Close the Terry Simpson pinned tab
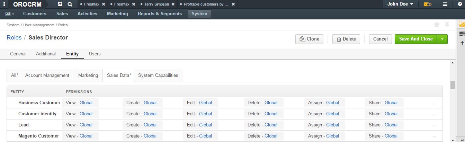Screen dimensions: 465x142 click(x=173, y=5)
